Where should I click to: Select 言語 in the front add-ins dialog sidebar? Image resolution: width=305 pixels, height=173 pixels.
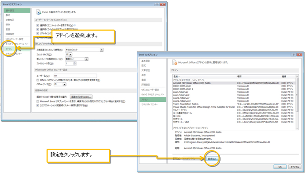point(153,80)
